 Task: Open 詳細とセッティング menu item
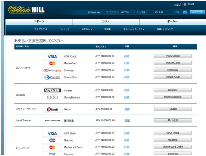(x=165, y=29)
